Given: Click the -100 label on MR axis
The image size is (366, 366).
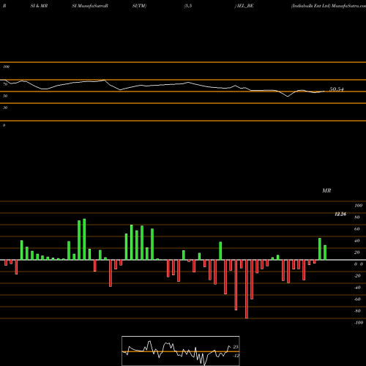Looking at the screenshot, I should (359, 323).
